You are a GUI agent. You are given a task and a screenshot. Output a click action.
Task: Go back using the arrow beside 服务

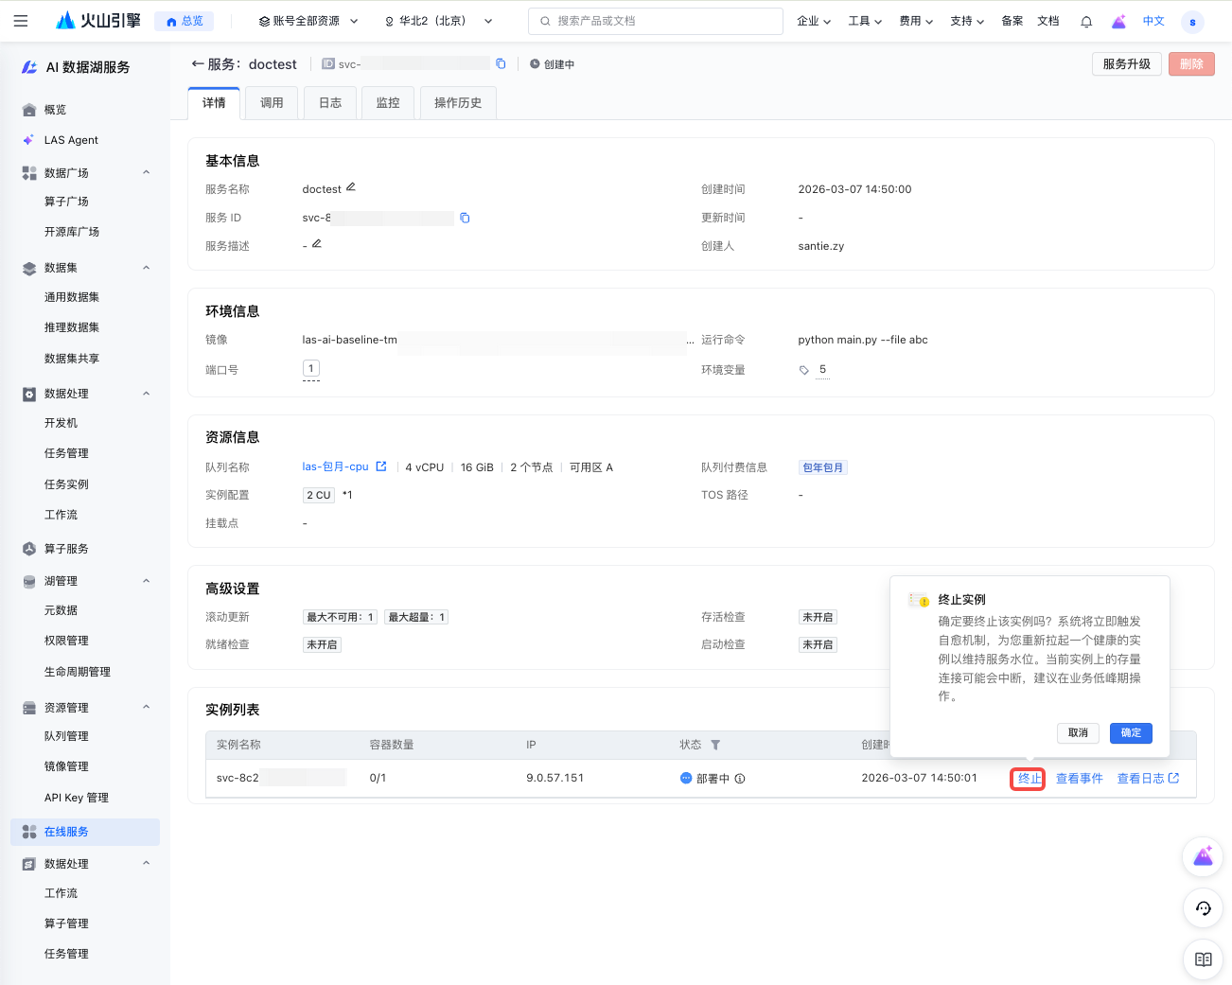pos(198,64)
